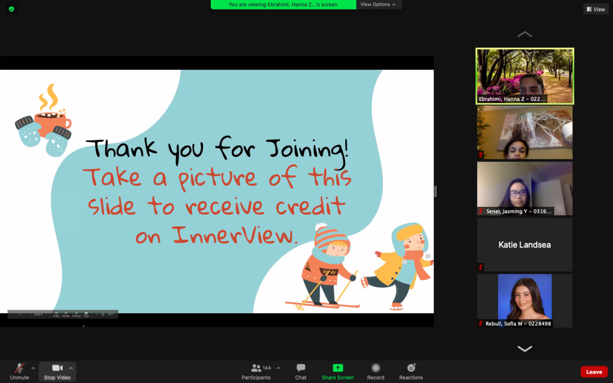
Task: Select Senel, Jasming Y's video thumbnail
Action: pos(525,188)
